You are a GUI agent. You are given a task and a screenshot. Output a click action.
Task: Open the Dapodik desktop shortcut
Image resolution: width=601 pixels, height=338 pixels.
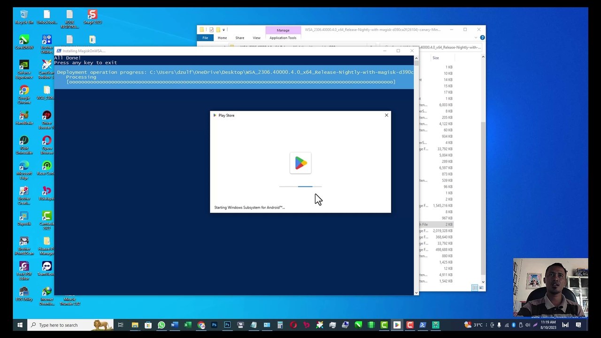(x=24, y=219)
